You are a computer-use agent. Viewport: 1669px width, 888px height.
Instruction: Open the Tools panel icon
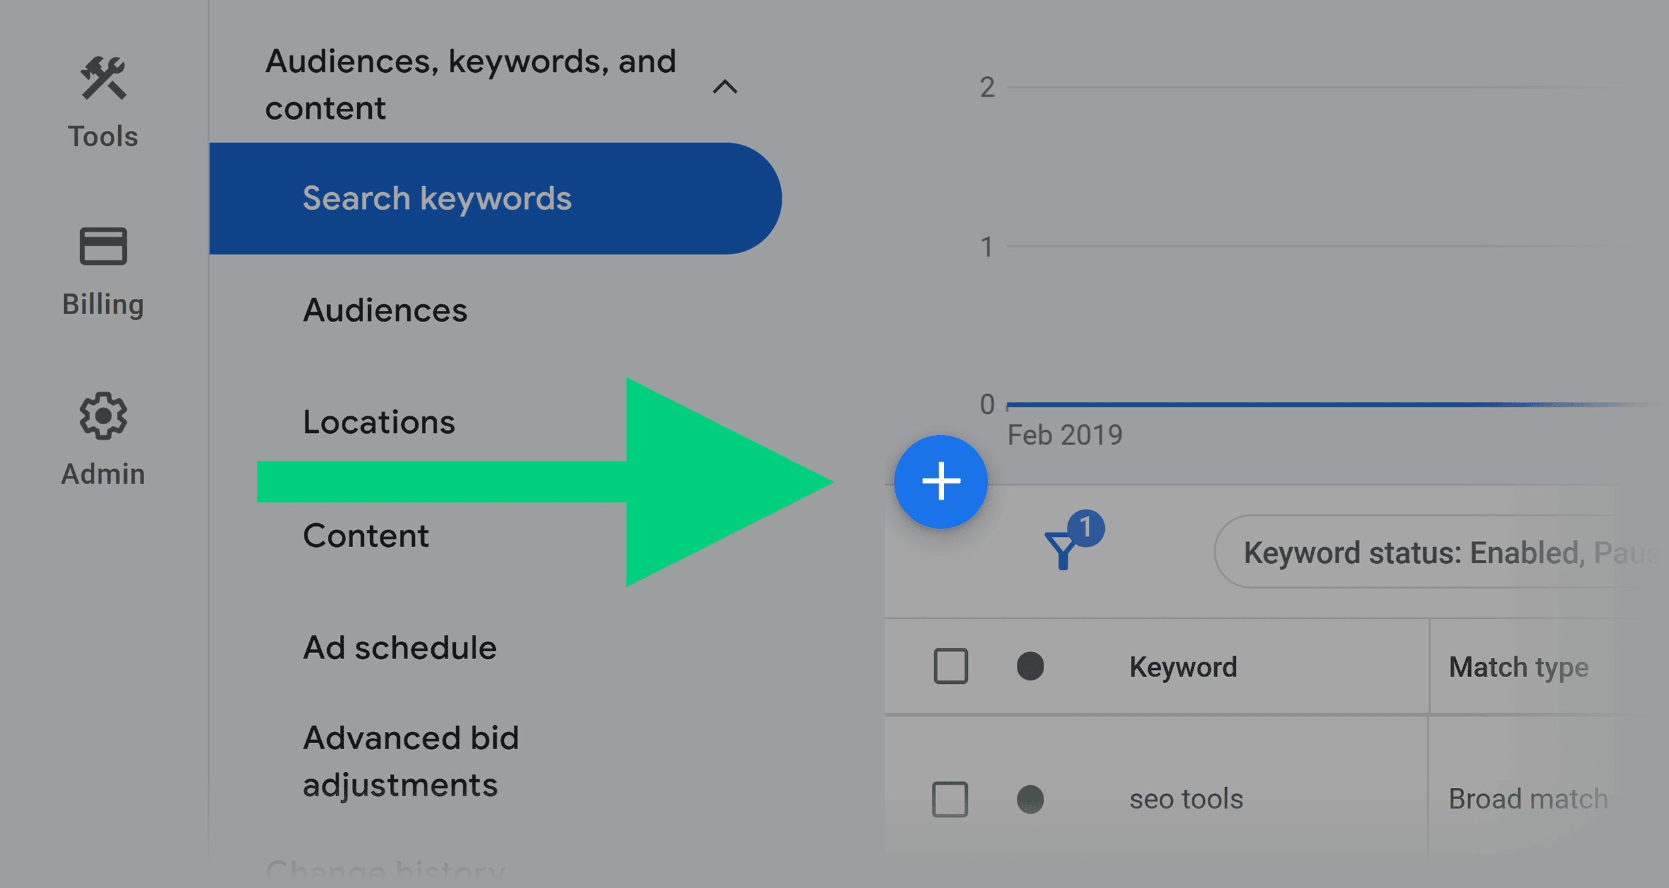[x=101, y=77]
